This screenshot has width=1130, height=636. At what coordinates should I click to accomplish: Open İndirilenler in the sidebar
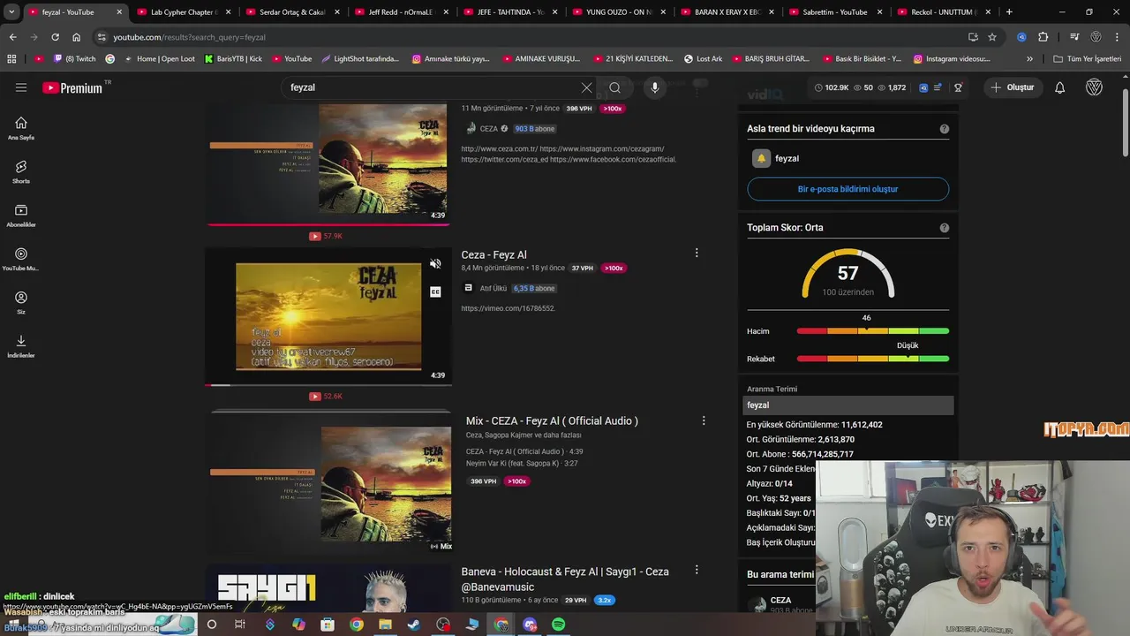pyautogui.click(x=21, y=346)
